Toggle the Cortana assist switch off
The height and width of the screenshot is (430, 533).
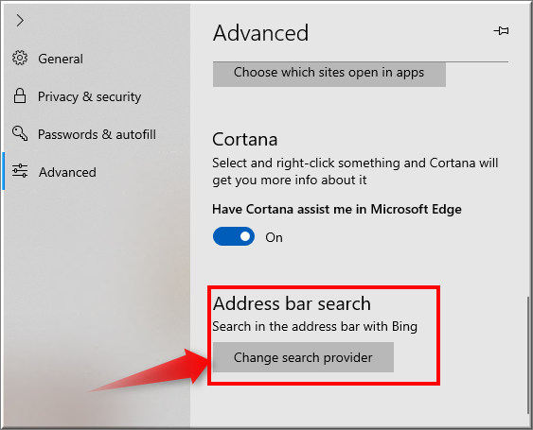click(x=234, y=236)
